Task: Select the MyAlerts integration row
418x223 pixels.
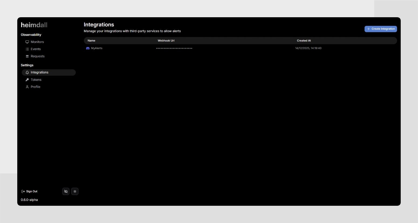Action: pos(189,48)
